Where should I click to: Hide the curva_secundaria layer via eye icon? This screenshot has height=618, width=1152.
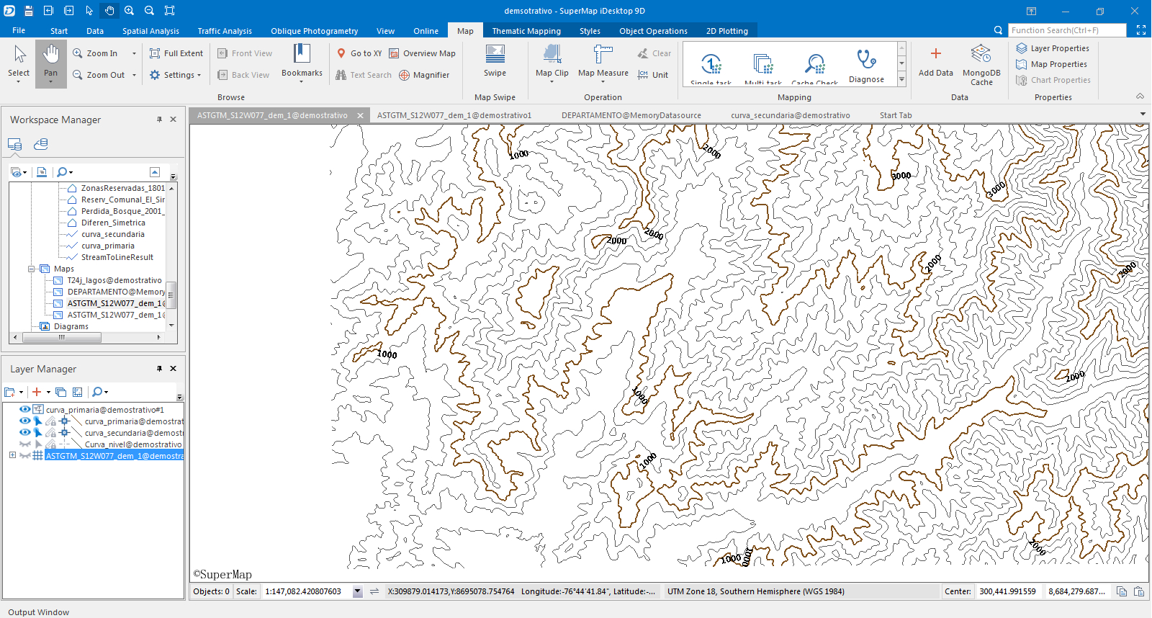coord(24,433)
